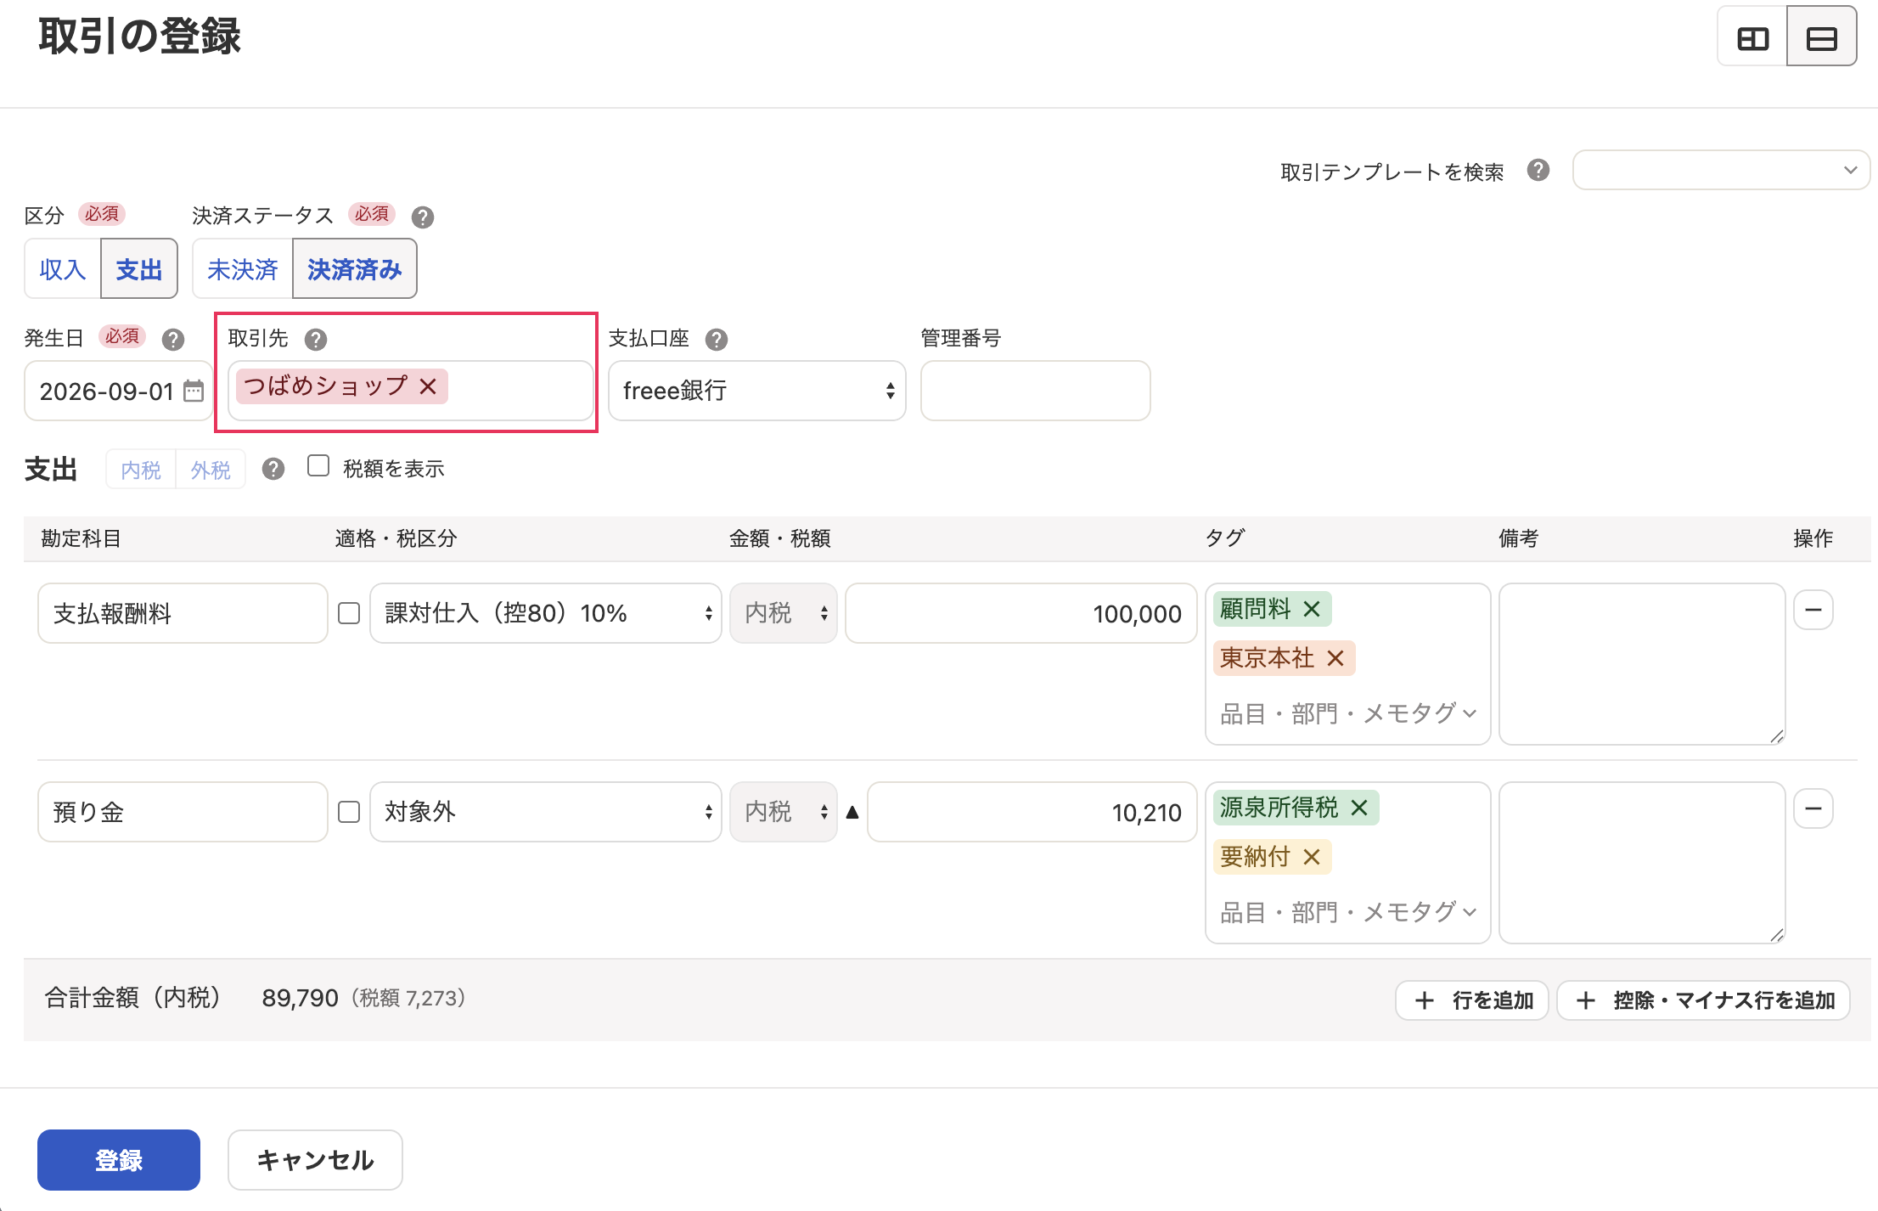The width and height of the screenshot is (1878, 1211).
Task: Expand 品目・部門・メモタグ selector below 東京本社
Action: (x=1348, y=713)
